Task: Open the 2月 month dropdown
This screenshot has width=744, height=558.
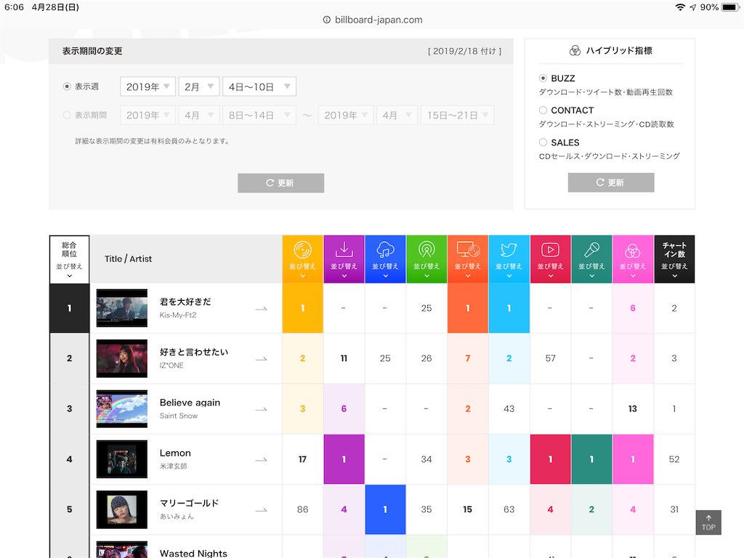Action: (199, 86)
